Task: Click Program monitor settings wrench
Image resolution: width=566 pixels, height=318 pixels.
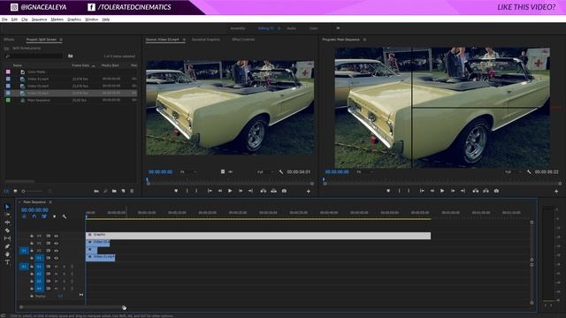Action: click(529, 172)
